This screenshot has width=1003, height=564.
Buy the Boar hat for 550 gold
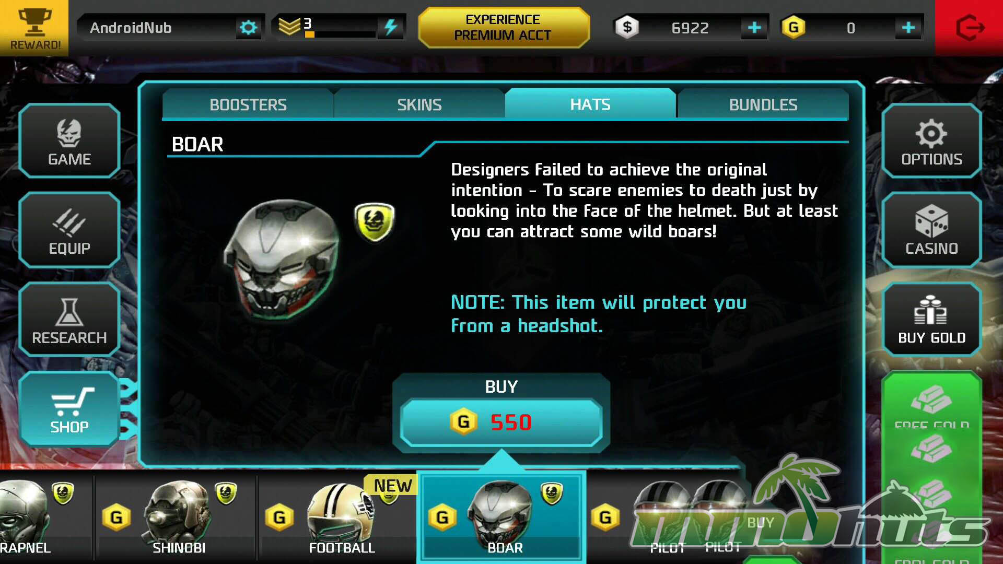click(x=501, y=422)
